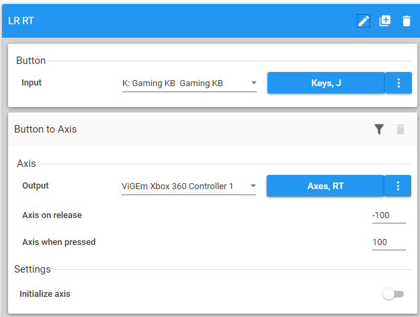This screenshot has height=317, width=420.
Task: Click the Axis when pressed value field
Action: click(389, 242)
